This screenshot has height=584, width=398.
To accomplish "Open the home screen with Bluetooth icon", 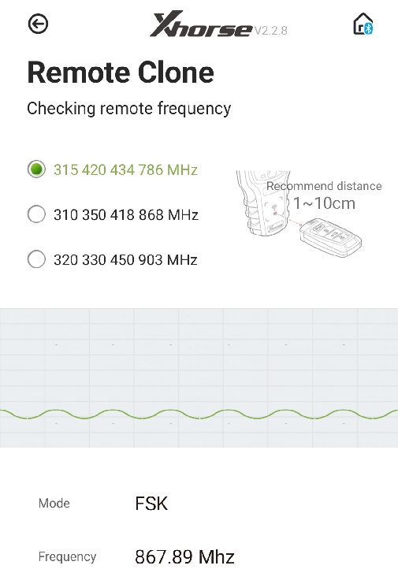I will [363, 24].
